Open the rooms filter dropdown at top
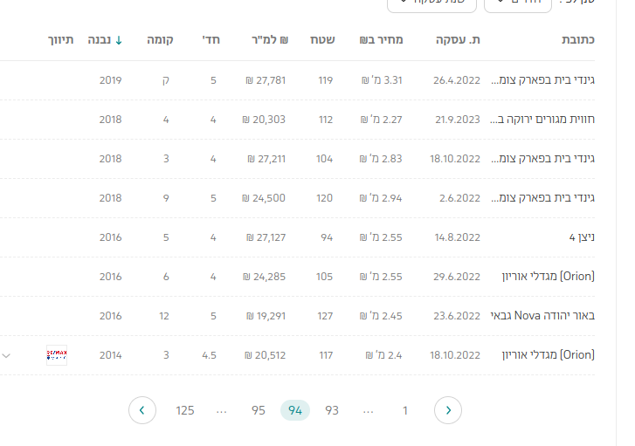The image size is (635, 446). (517, 3)
